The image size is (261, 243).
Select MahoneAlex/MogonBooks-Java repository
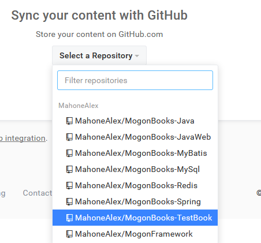[135, 121]
